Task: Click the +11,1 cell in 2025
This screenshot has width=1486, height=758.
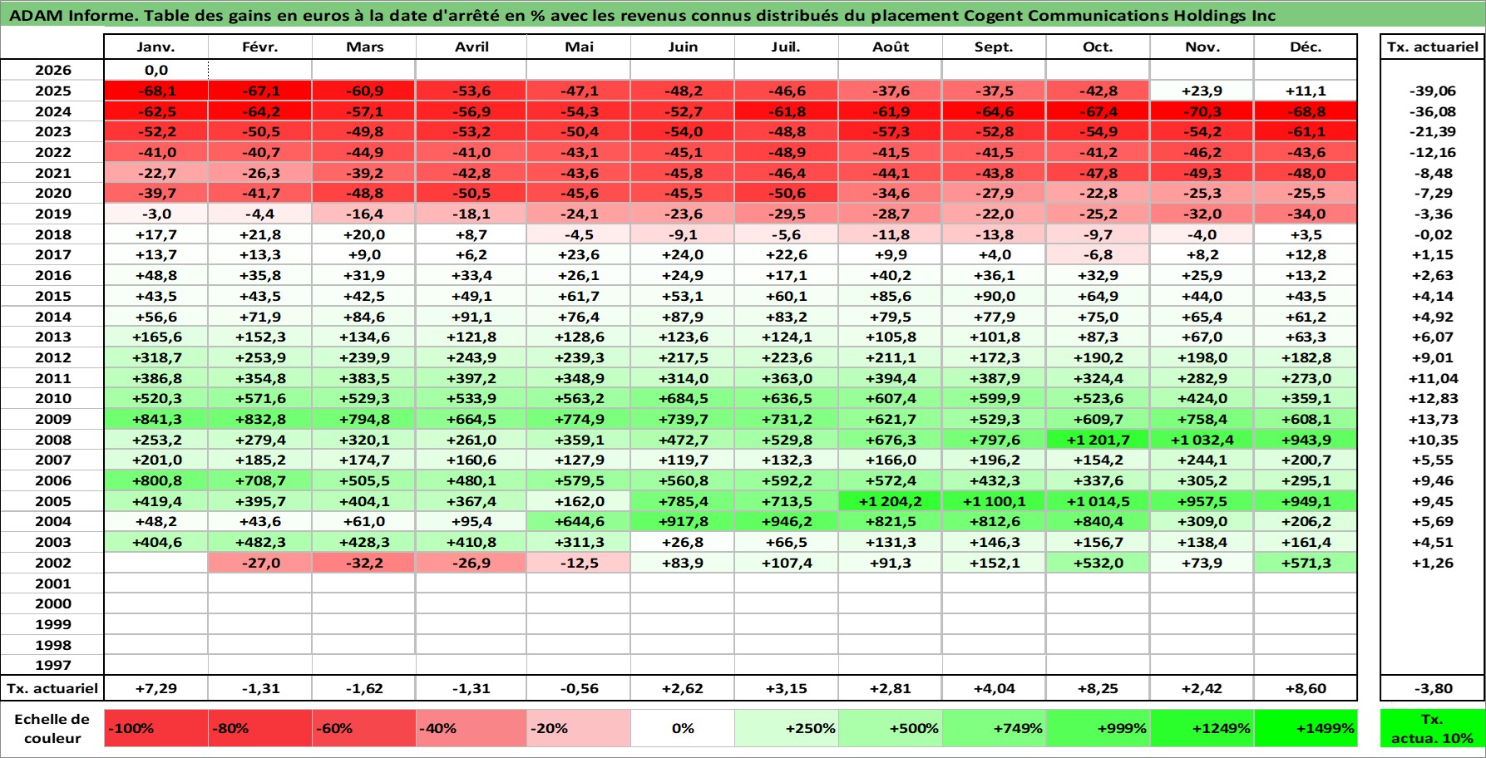Action: click(x=1306, y=91)
